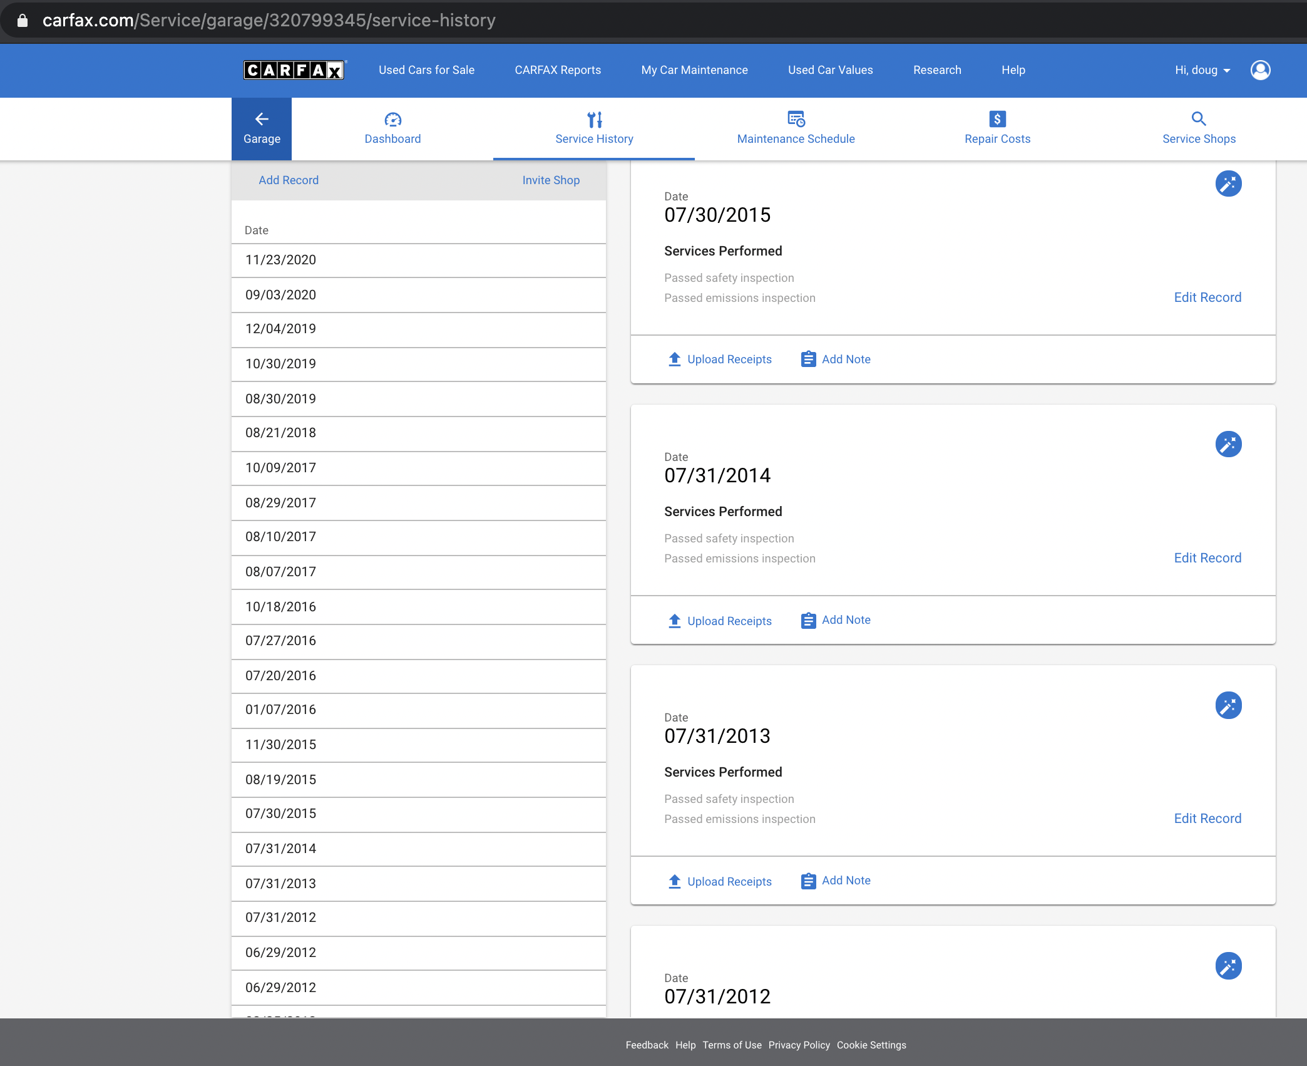The height and width of the screenshot is (1066, 1307).
Task: Switch to the Maintenance Schedule tab
Action: (796, 129)
